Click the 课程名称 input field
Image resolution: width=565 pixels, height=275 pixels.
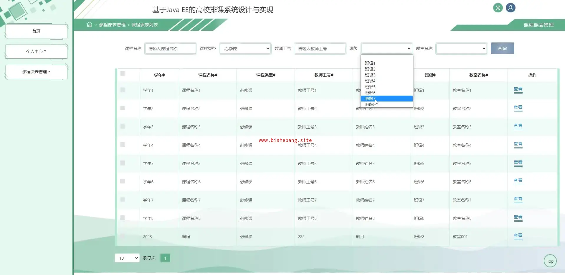pyautogui.click(x=170, y=49)
